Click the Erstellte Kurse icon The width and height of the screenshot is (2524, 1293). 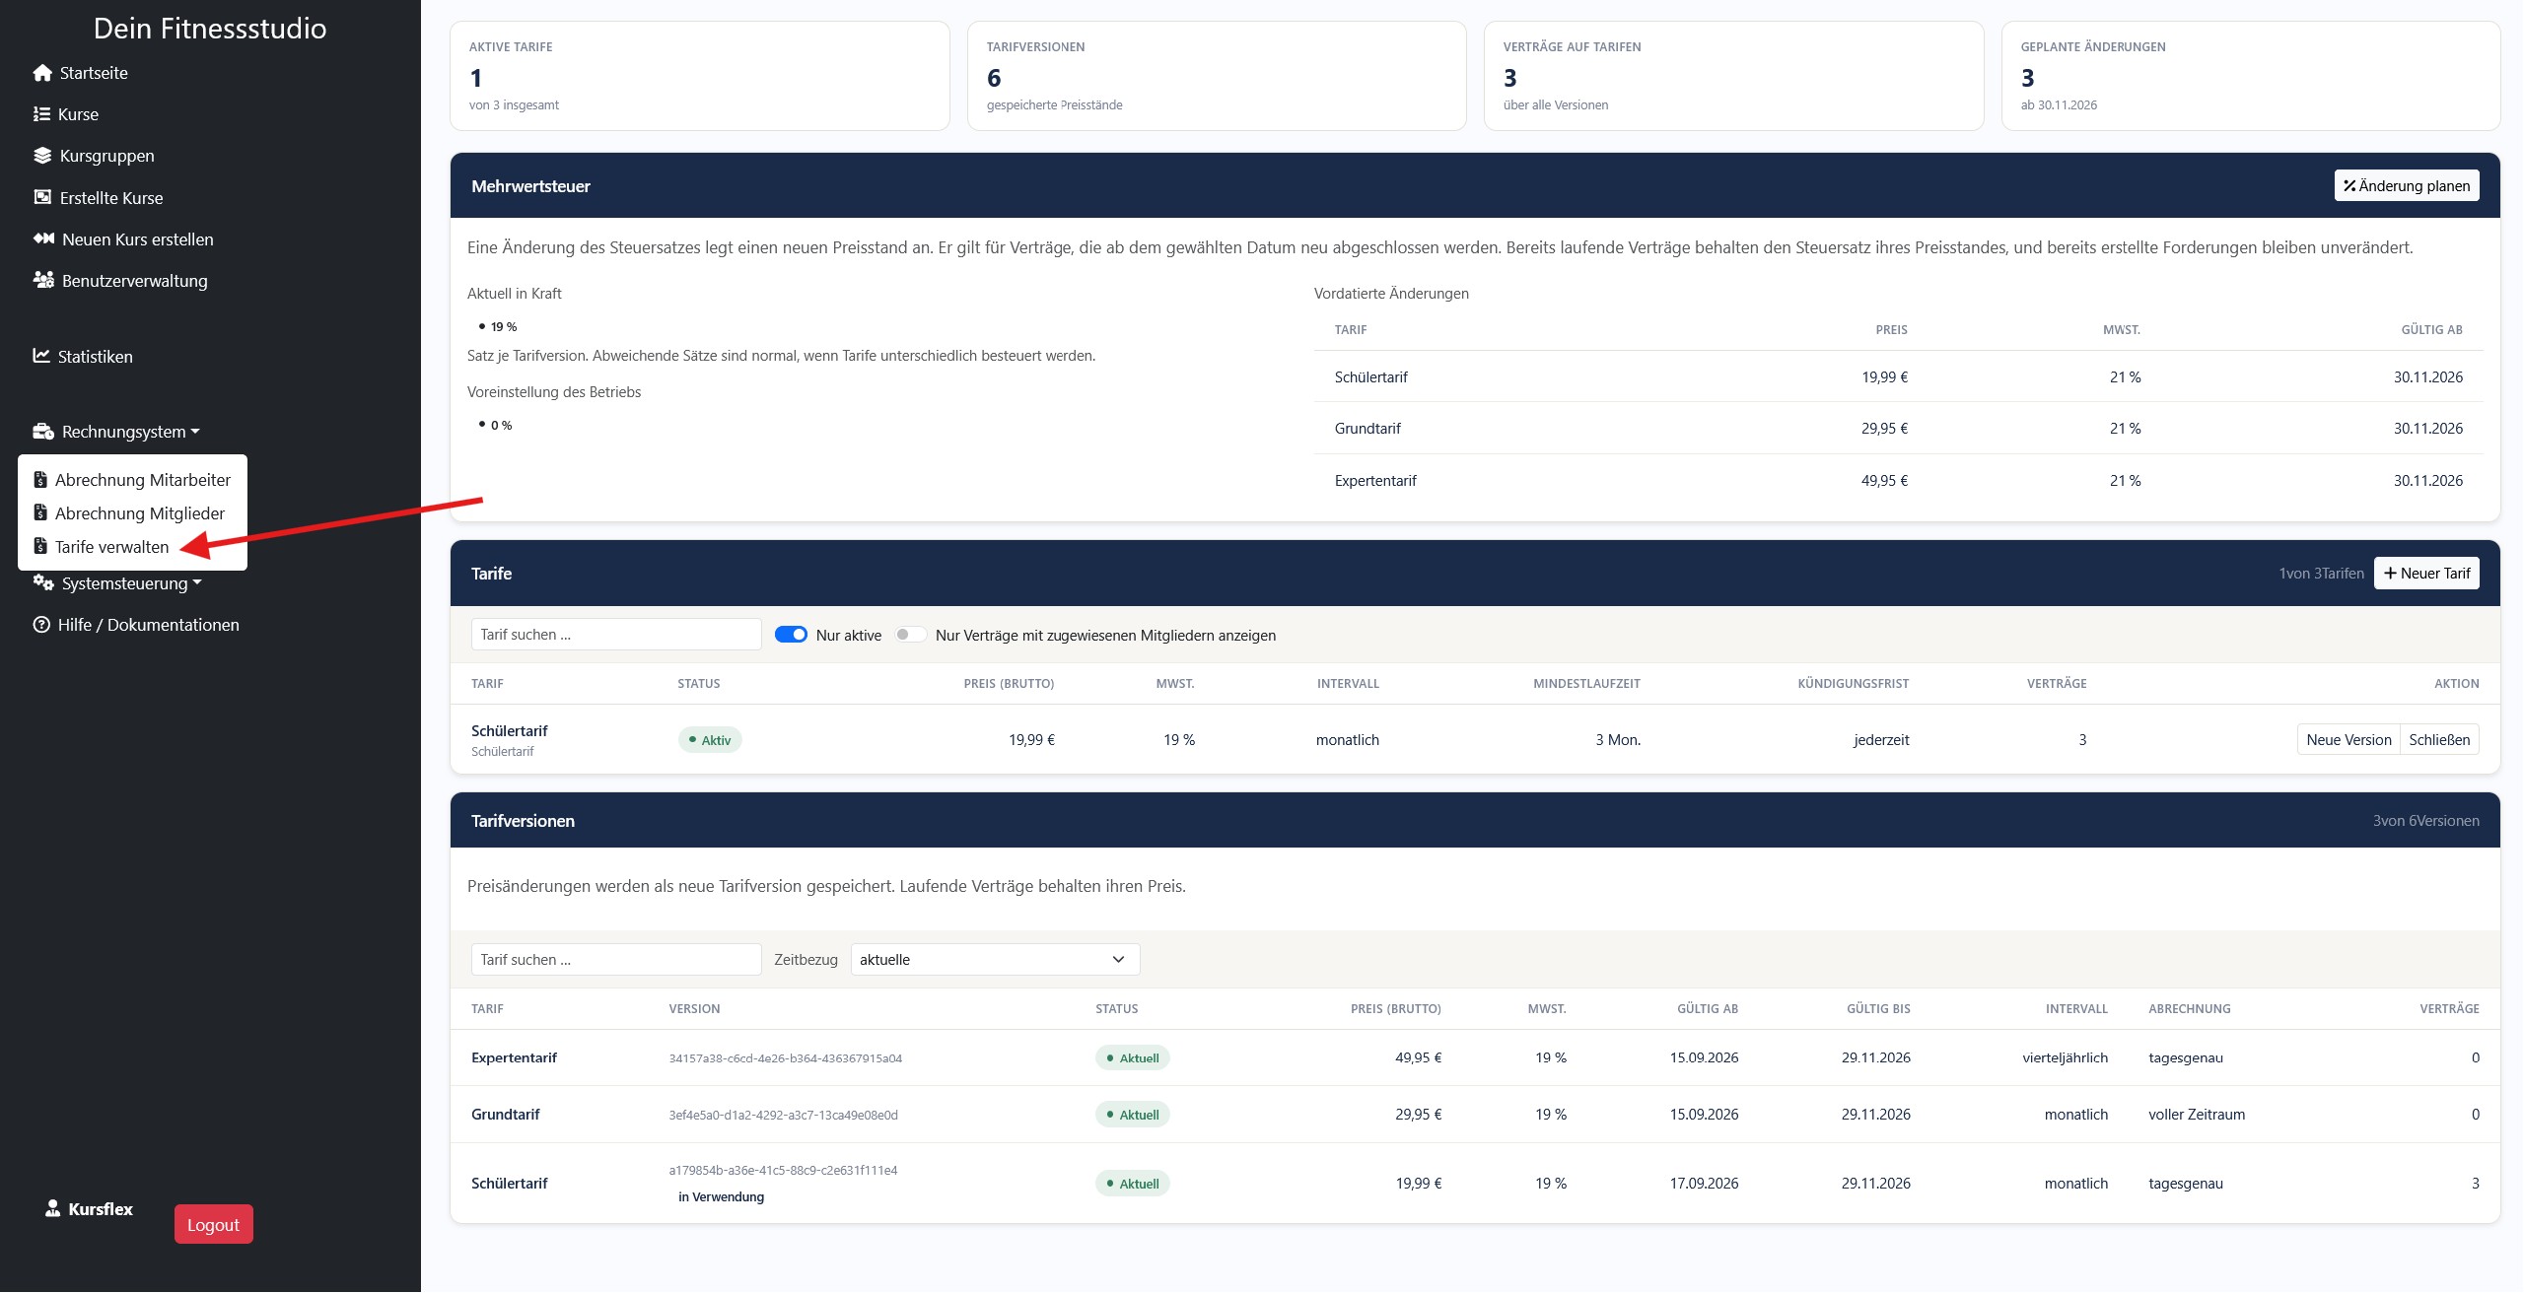[x=42, y=197]
